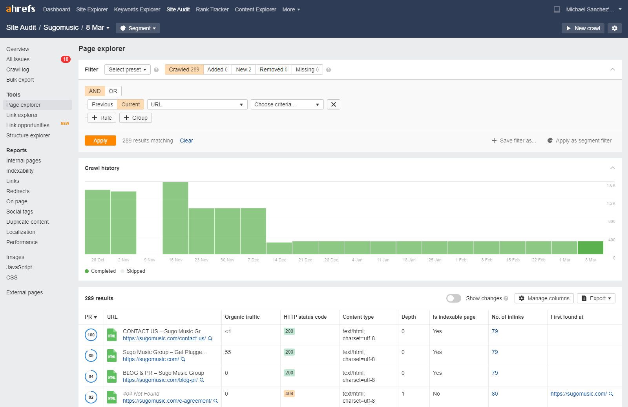628x407 pixels.
Task: Open the 8 Mar crawl date dropdown
Action: pos(98,27)
